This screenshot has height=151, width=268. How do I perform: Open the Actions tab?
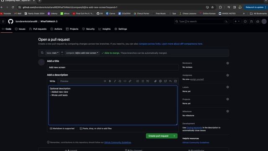click(x=56, y=29)
